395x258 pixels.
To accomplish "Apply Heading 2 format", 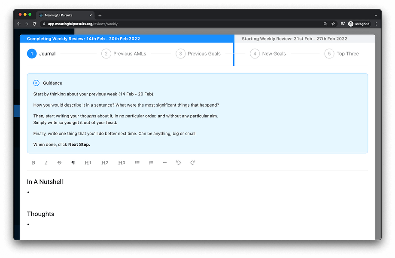I will (105, 163).
